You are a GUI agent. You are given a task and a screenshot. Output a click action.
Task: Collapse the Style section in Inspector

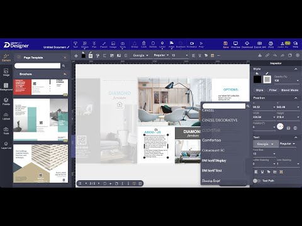296,69
